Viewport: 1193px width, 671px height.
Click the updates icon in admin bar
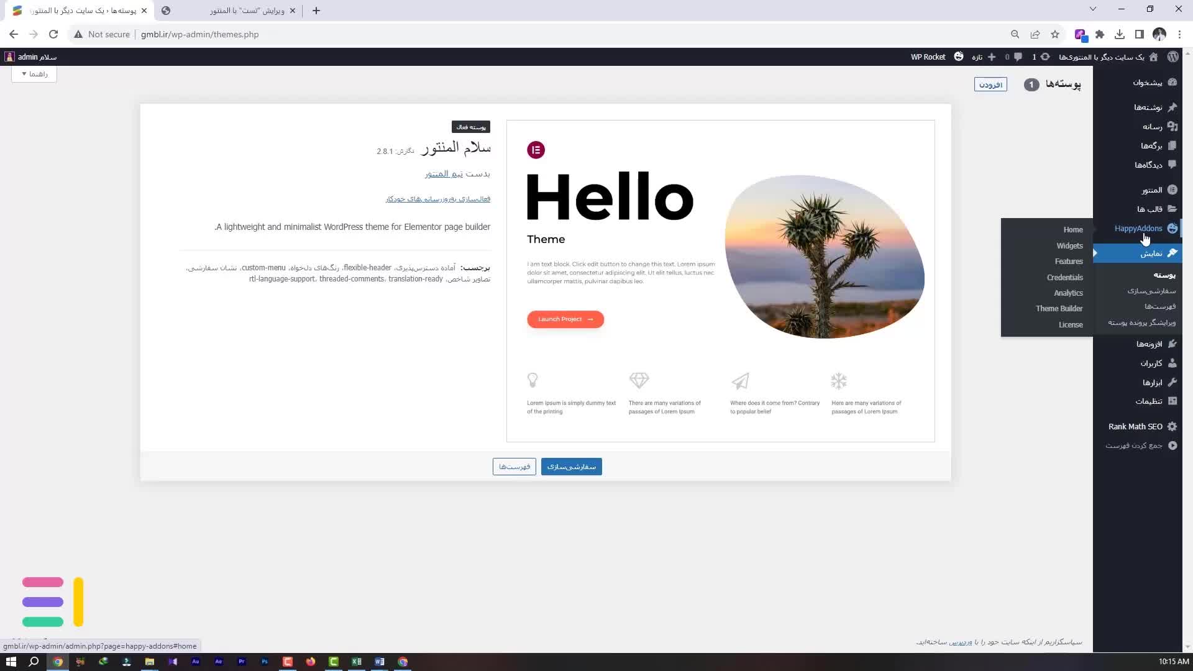[x=1045, y=57]
